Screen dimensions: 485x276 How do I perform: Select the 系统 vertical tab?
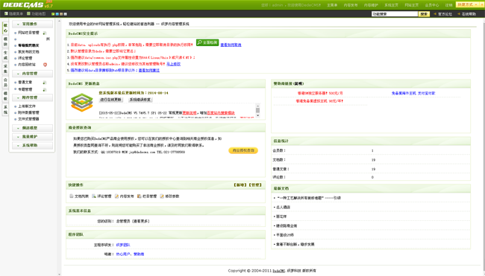click(5, 109)
